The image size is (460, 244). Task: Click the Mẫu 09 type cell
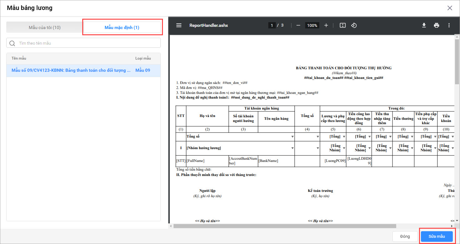tap(143, 71)
